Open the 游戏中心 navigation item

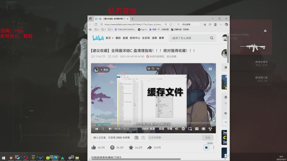click(135, 38)
